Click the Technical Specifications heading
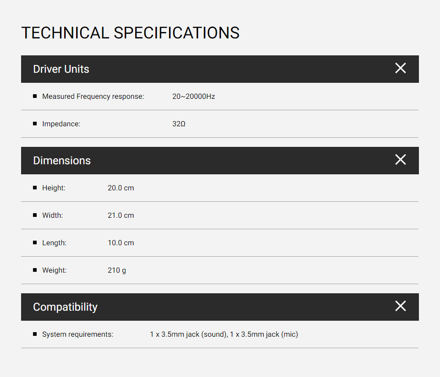Viewport: 440px width, 377px height. [130, 33]
